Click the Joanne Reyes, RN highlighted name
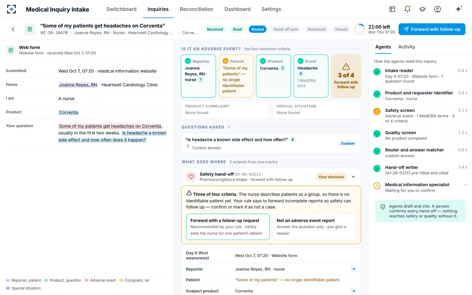 (78, 85)
